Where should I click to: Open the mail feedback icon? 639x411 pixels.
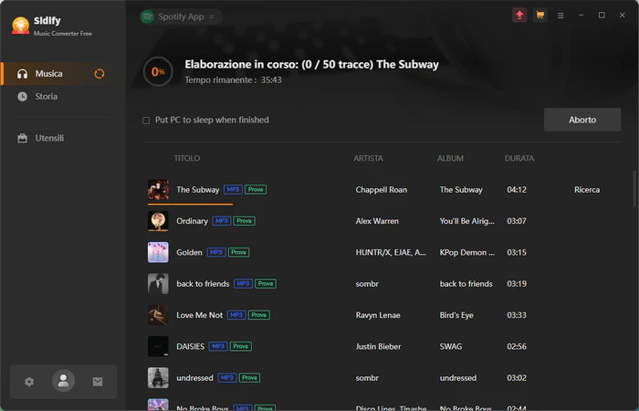coord(98,382)
